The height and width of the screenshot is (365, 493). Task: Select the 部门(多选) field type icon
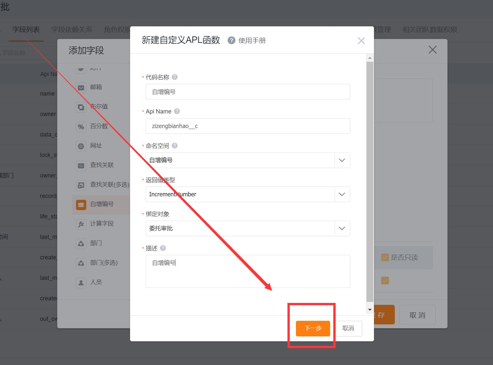pyautogui.click(x=81, y=263)
